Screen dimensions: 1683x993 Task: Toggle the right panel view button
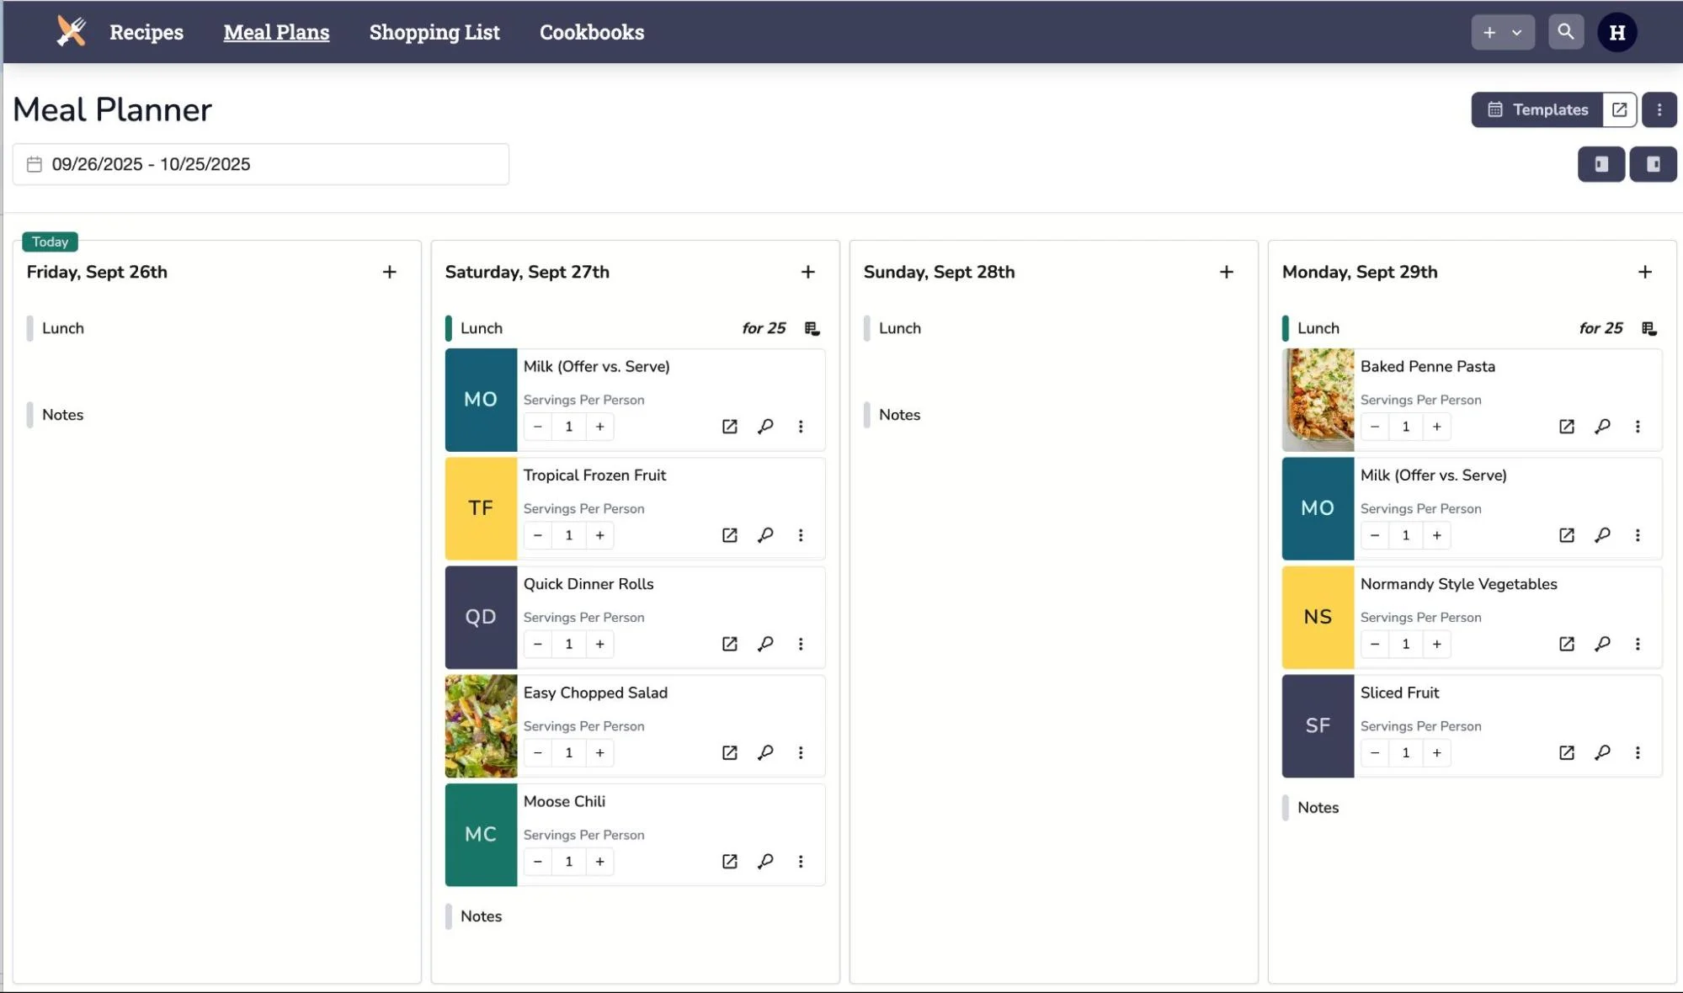(1653, 164)
